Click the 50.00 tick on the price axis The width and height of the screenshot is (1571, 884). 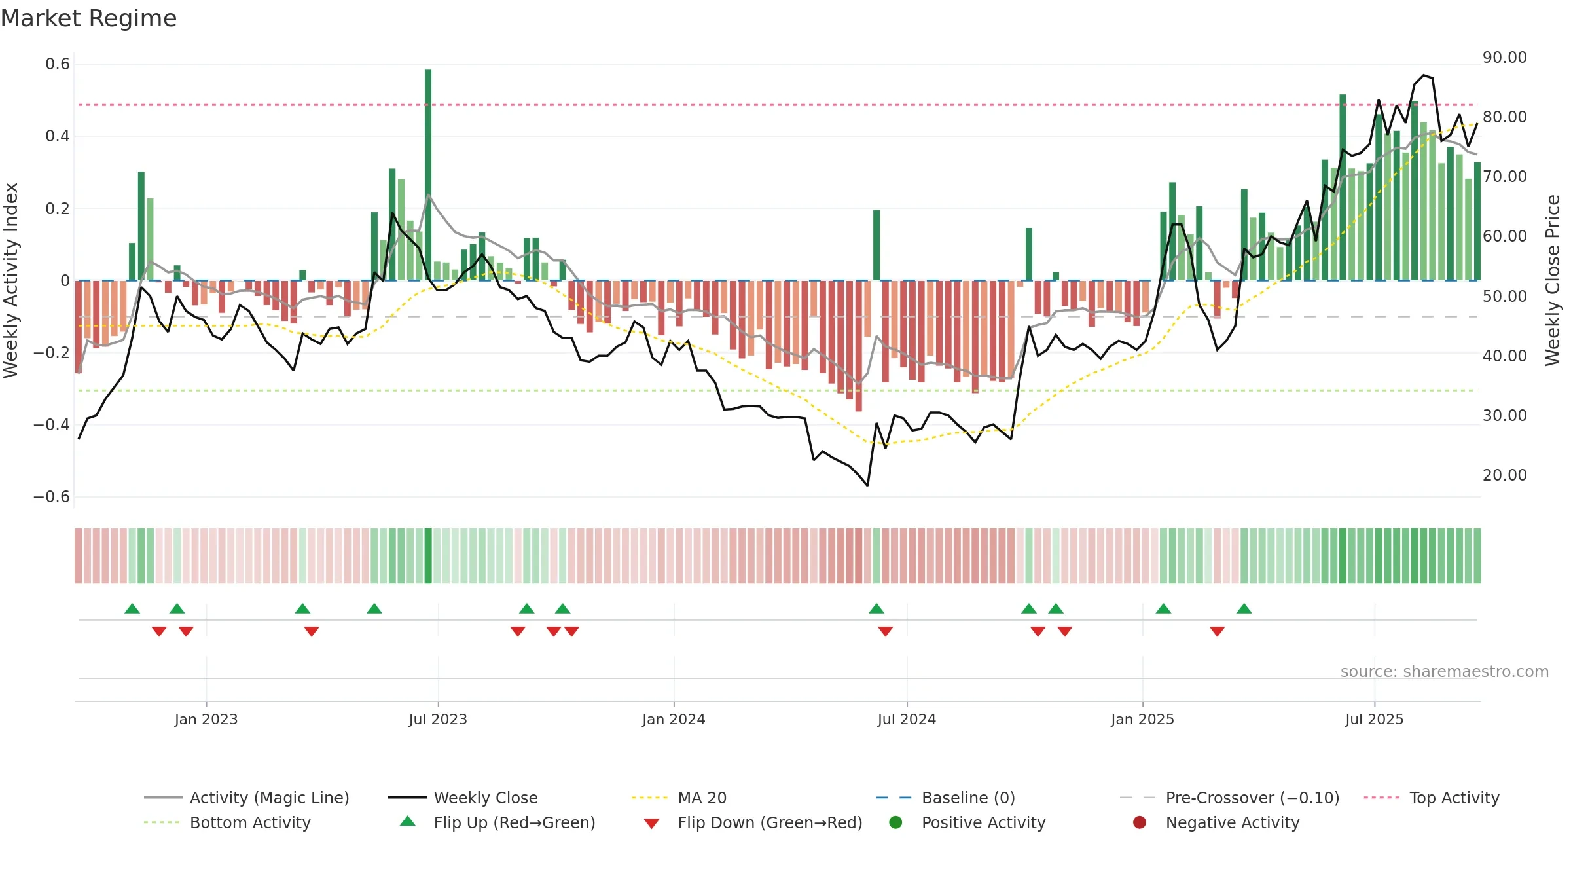1505,297
